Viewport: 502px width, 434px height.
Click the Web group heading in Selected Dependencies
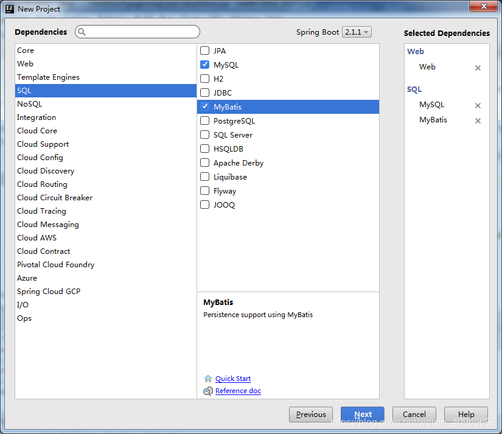coord(415,52)
